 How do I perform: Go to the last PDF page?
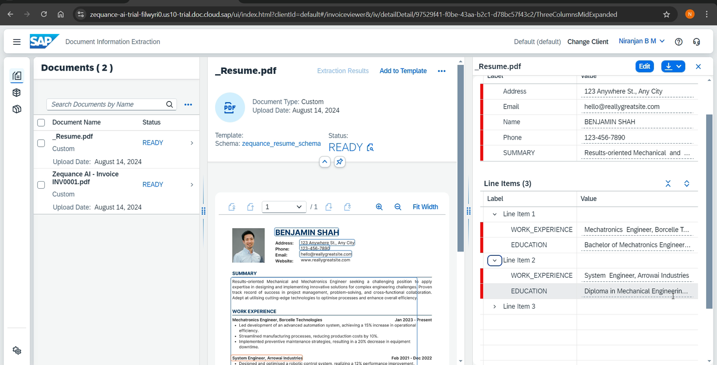(347, 207)
